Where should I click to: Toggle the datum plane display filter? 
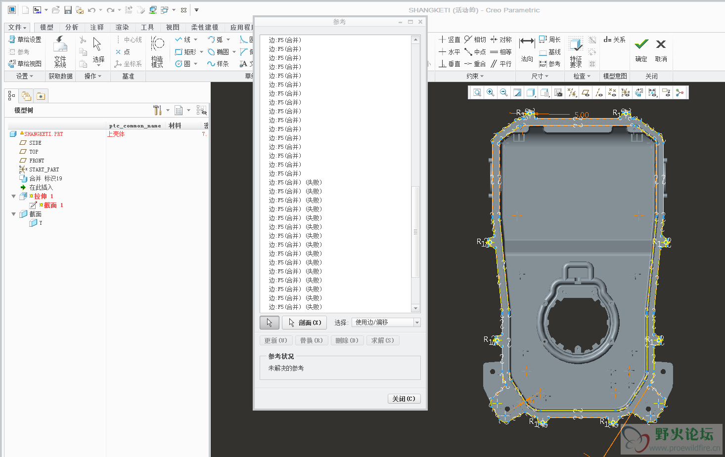click(x=586, y=92)
